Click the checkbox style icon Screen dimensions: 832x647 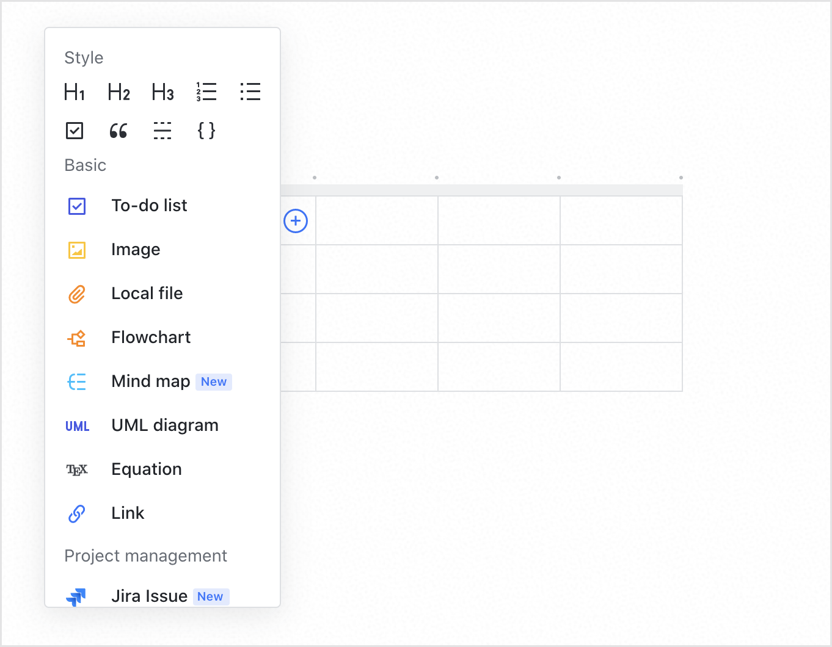75,131
